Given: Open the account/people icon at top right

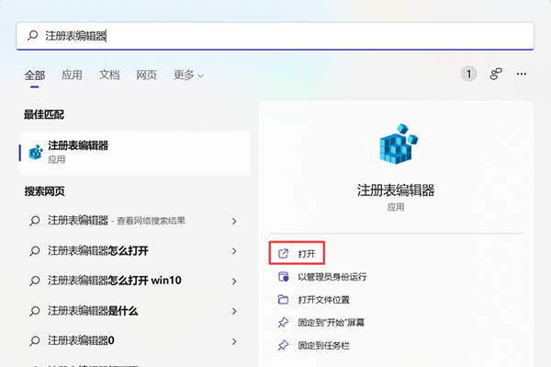Looking at the screenshot, I should click(496, 74).
